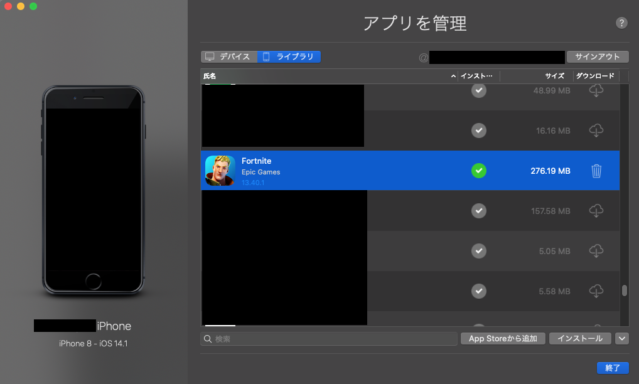Click the magnifier icon in search field
The image size is (639, 384).
click(208, 339)
